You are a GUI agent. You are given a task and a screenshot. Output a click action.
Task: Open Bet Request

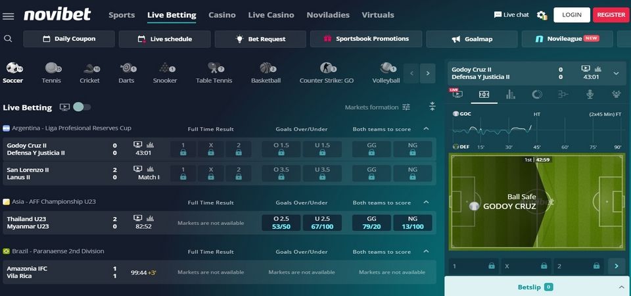pos(261,39)
